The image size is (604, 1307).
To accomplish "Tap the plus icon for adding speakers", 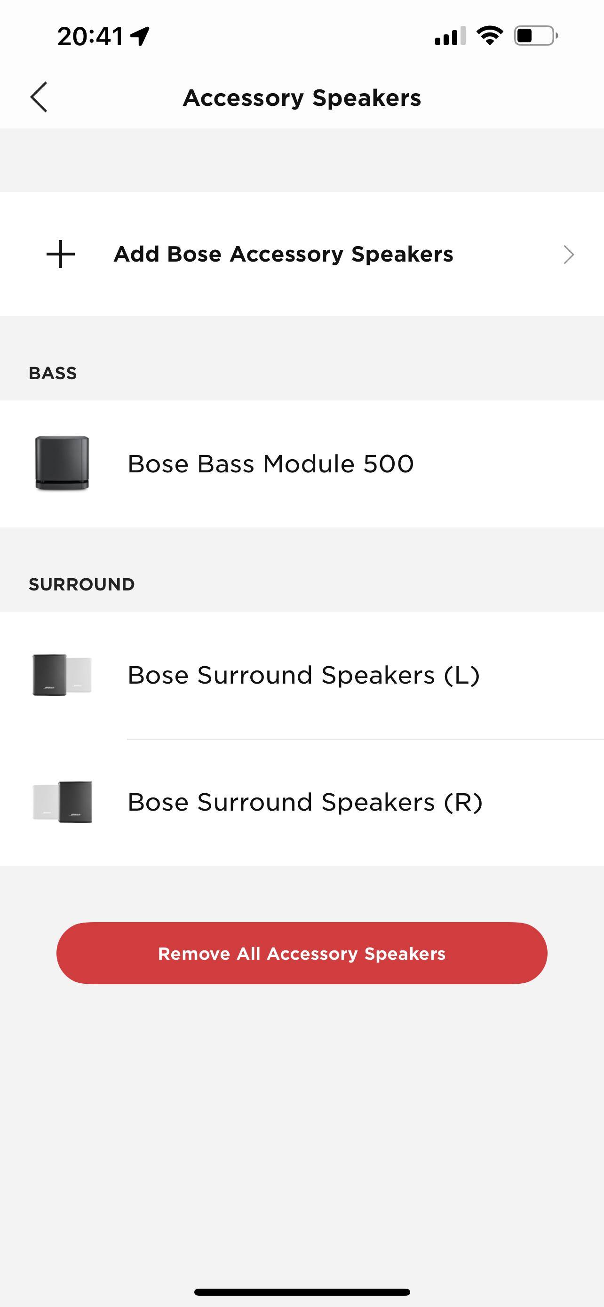I will (x=61, y=254).
